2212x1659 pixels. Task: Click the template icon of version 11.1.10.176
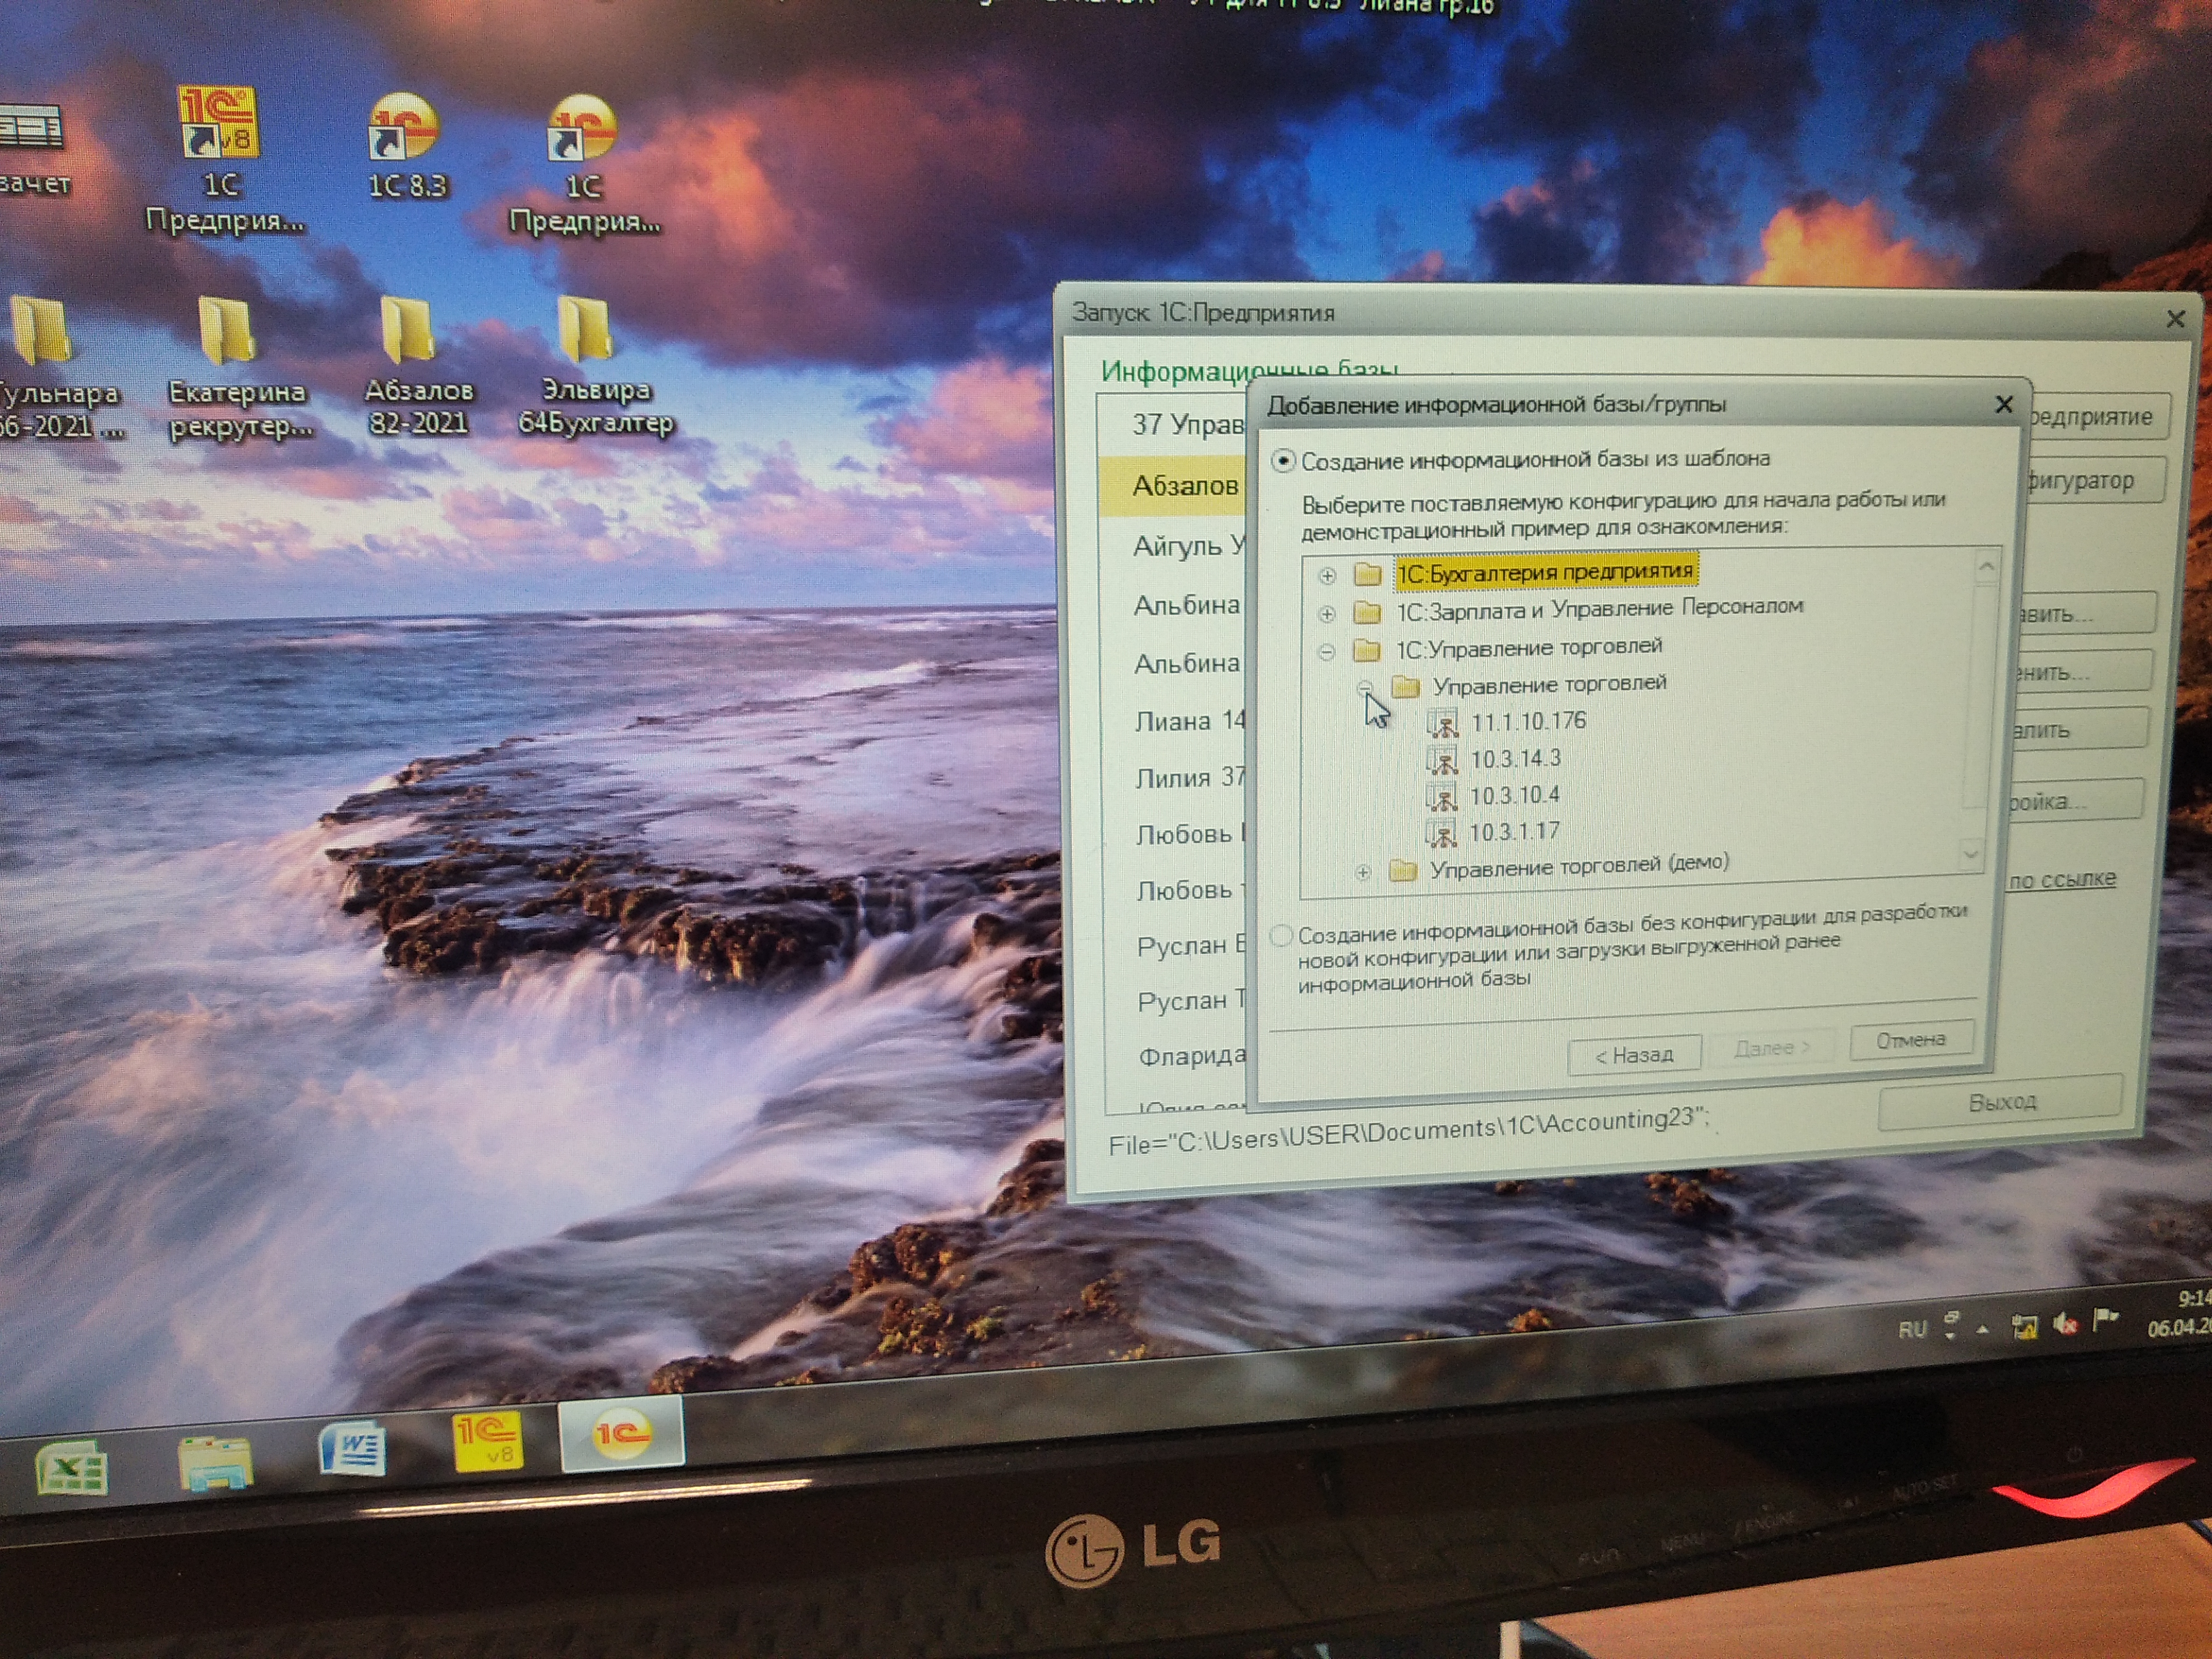click(x=1442, y=722)
